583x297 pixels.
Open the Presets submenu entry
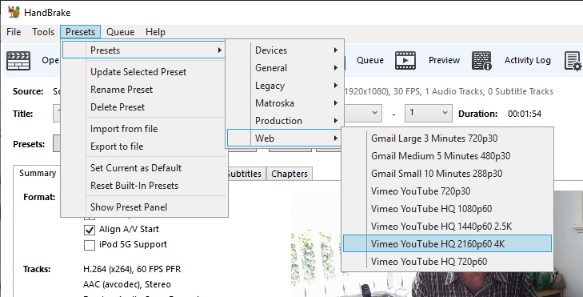144,50
